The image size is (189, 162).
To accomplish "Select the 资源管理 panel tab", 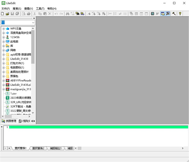I will tap(9, 121).
